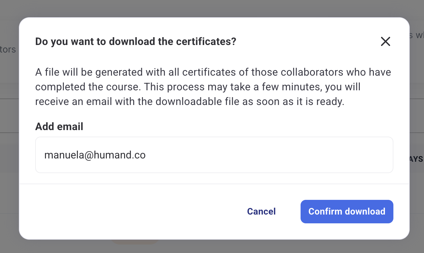Image resolution: width=424 pixels, height=253 pixels.
Task: Cancel the certificate download
Action: (x=261, y=212)
